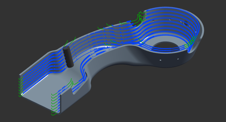226x122 pixels.
Task: Select the stacked green lead-in arcs at the left wall end
Action: (21, 86)
